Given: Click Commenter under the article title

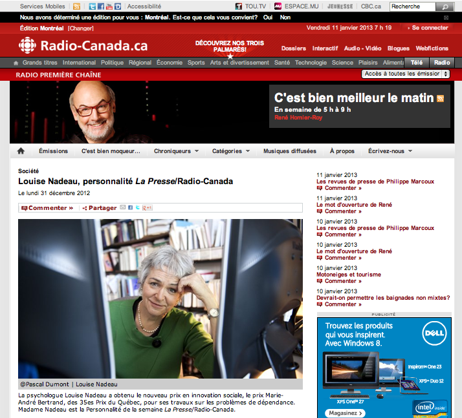Looking at the screenshot, I should click(x=47, y=208).
